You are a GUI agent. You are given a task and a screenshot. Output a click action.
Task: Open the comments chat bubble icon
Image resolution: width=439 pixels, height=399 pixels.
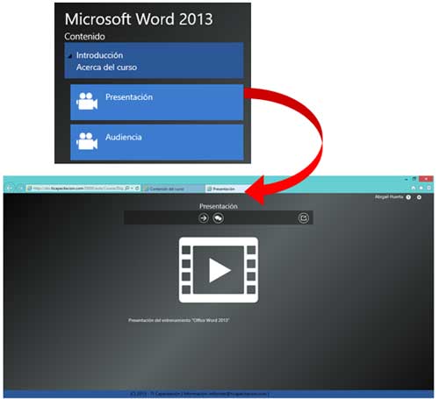218,218
